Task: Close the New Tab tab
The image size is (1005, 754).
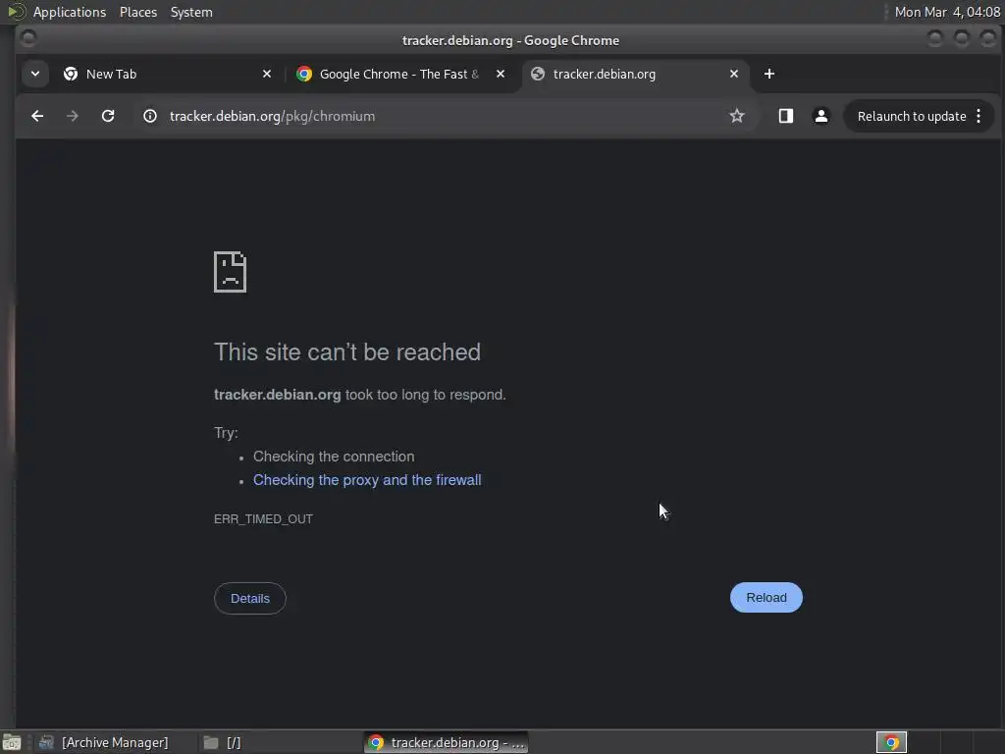Action: pos(267,74)
